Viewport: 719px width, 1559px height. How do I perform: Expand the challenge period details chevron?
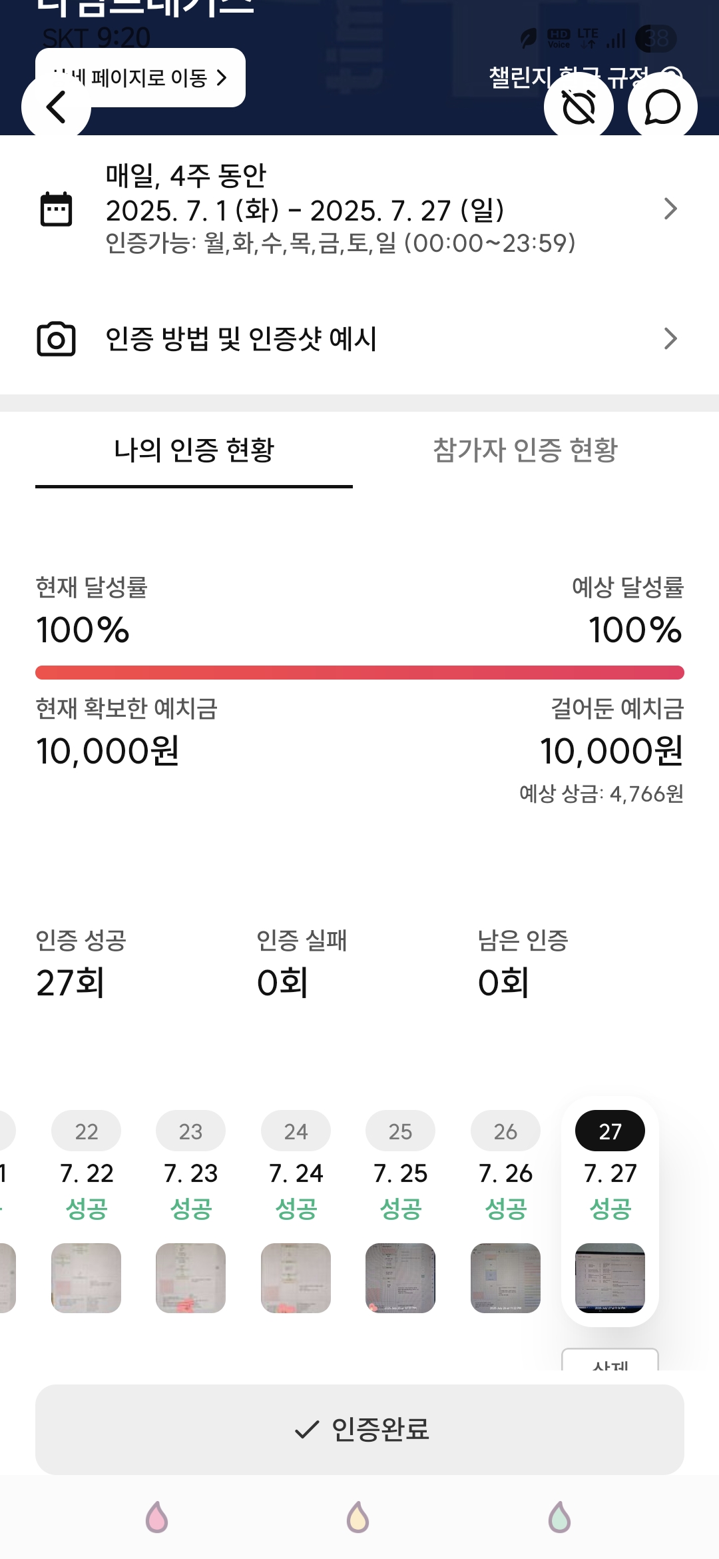670,209
